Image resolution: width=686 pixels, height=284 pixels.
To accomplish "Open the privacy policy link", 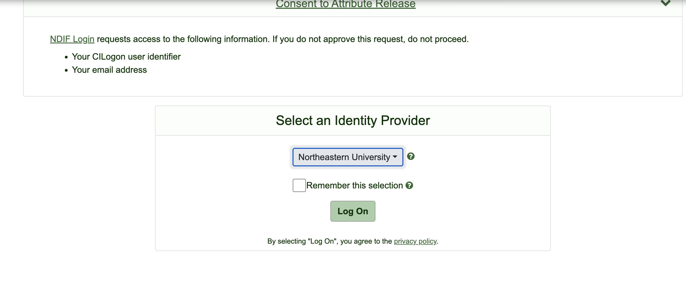I will click(415, 241).
